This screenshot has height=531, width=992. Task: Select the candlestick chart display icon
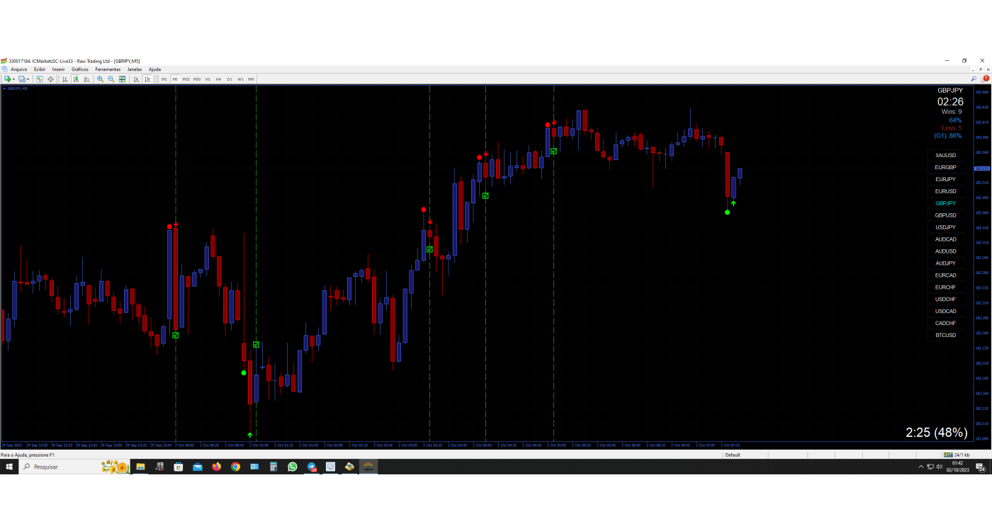(77, 79)
